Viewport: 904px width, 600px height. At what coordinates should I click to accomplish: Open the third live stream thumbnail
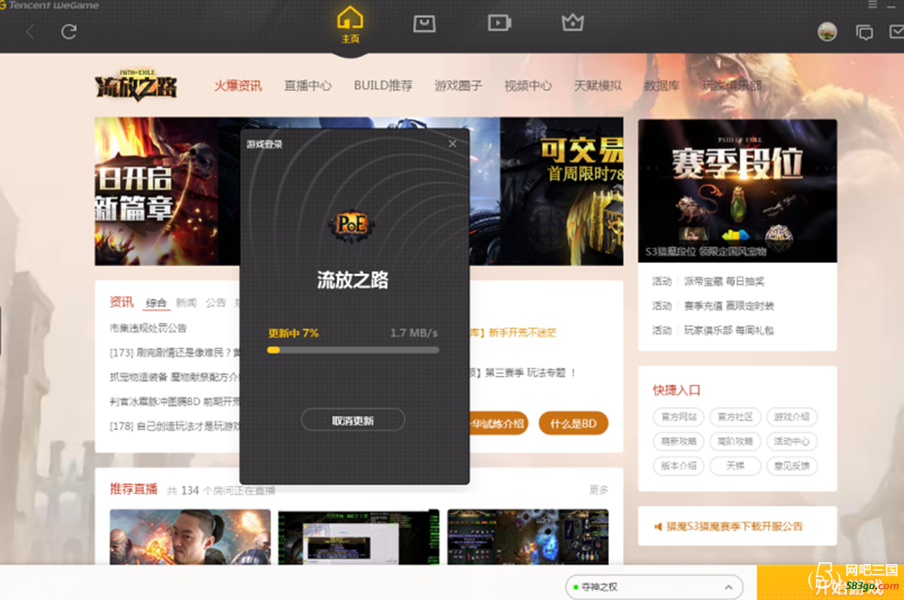tap(527, 537)
